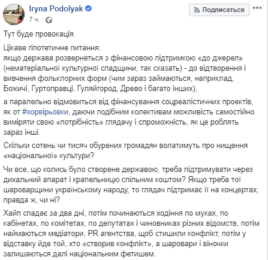
Task: Click paragraph starting "Скільки сотень чи тисяч"
Action: 125,150
